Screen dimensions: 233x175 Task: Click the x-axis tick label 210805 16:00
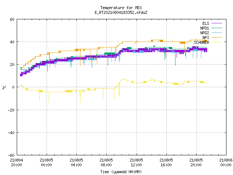click(166, 163)
